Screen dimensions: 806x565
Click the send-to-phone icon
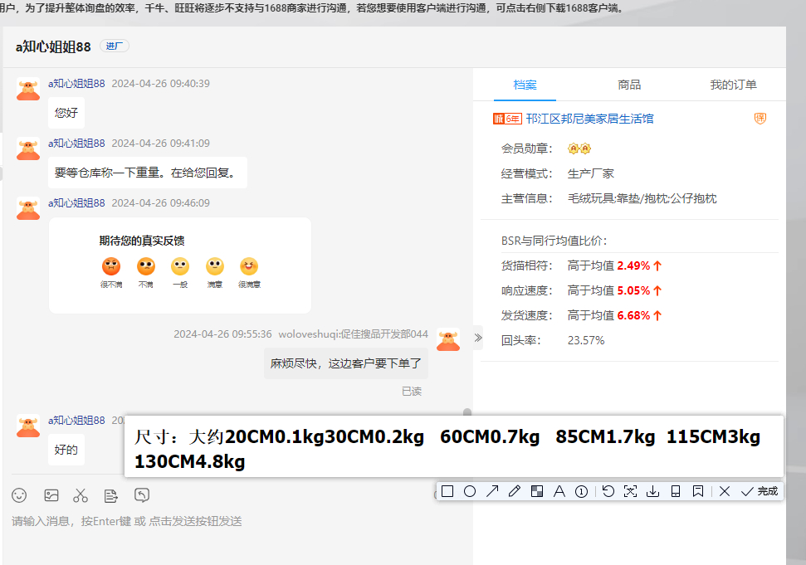tap(676, 491)
